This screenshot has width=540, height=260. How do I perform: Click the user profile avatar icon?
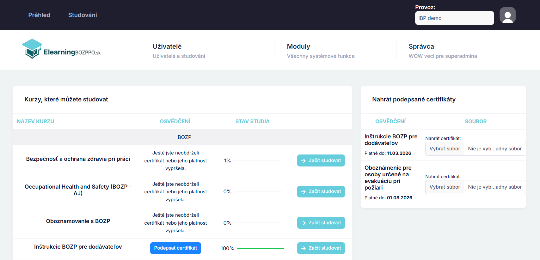point(507,15)
